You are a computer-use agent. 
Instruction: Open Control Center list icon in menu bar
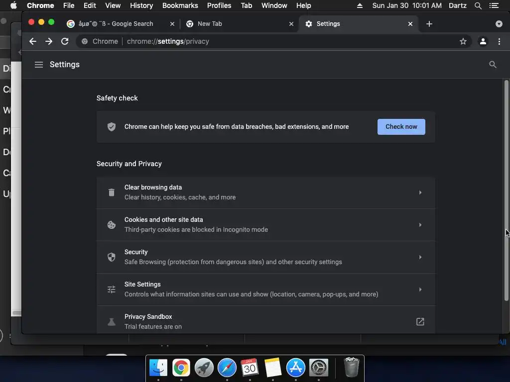494,5
